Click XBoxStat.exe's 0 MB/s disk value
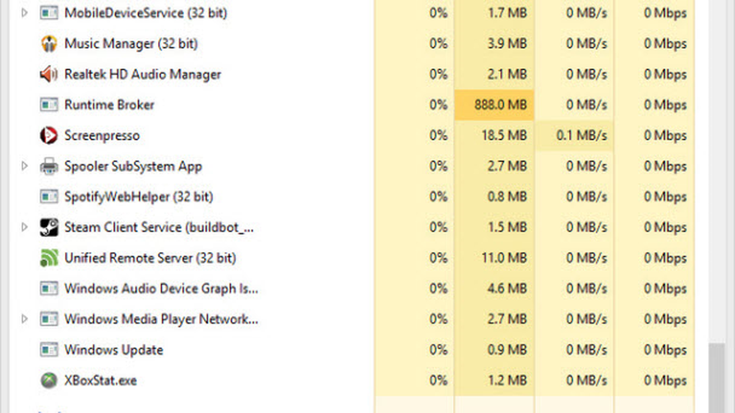The height and width of the screenshot is (413, 735). 586,380
